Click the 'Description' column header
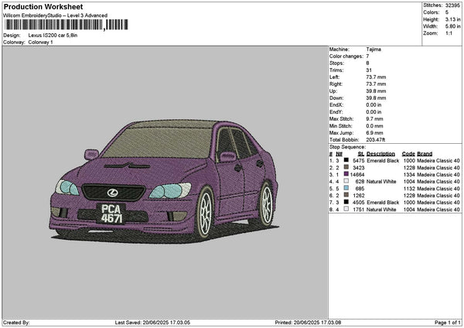Image resolution: width=464 pixels, height=328 pixels. 380,154
